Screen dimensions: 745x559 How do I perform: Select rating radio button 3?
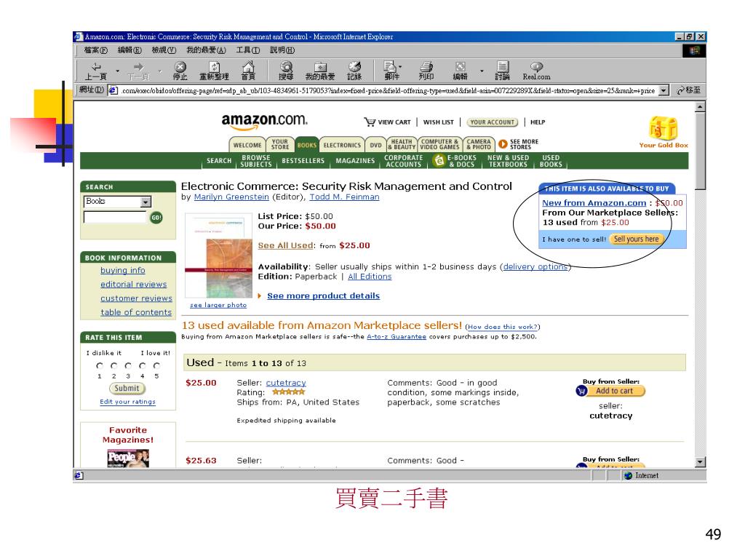coord(128,365)
